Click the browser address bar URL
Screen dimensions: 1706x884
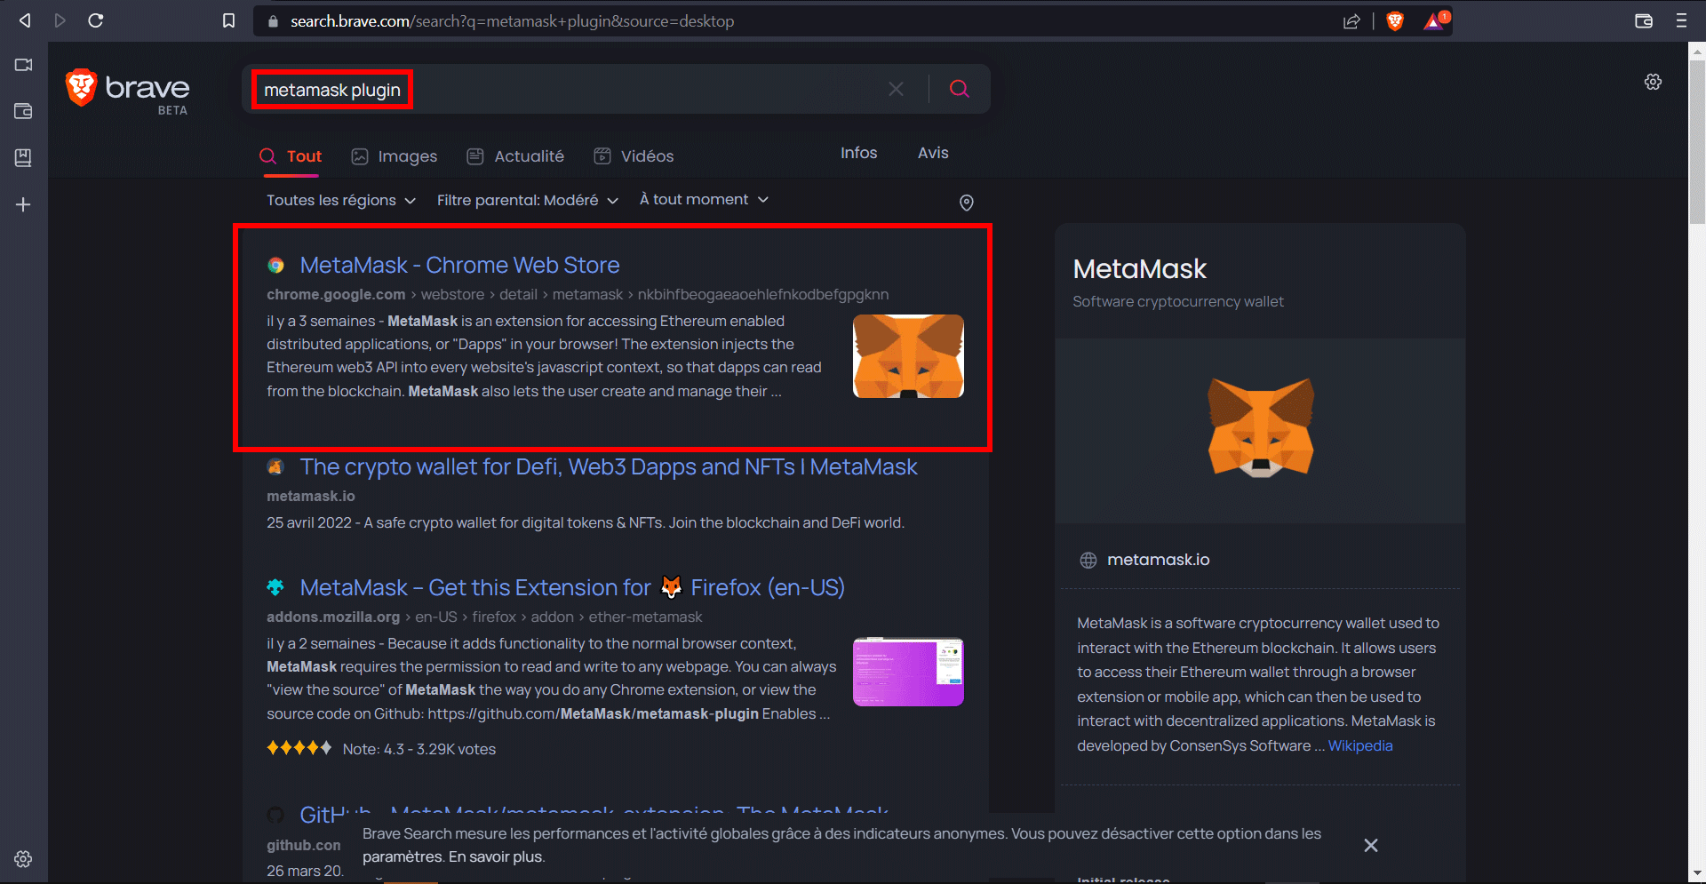(x=512, y=21)
